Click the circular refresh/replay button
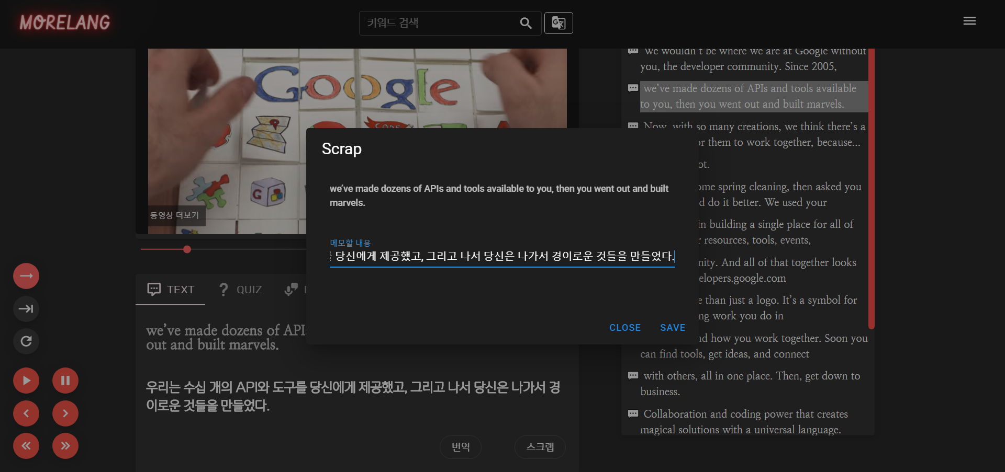 pos(26,341)
